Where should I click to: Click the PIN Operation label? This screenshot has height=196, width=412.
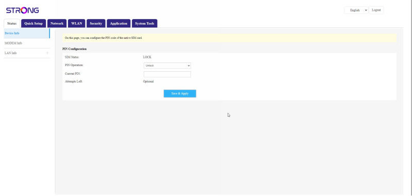point(74,65)
